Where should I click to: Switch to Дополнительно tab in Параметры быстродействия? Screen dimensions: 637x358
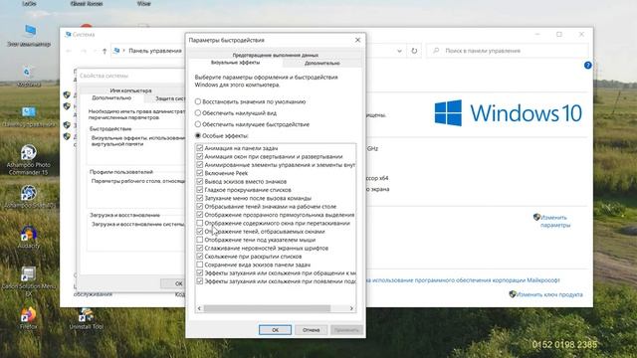coord(322,63)
